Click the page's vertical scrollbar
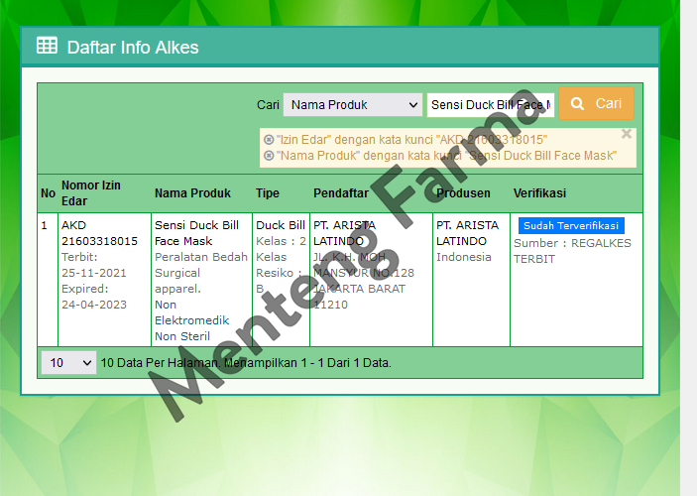Image resolution: width=697 pixels, height=496 pixels. (x=689, y=248)
